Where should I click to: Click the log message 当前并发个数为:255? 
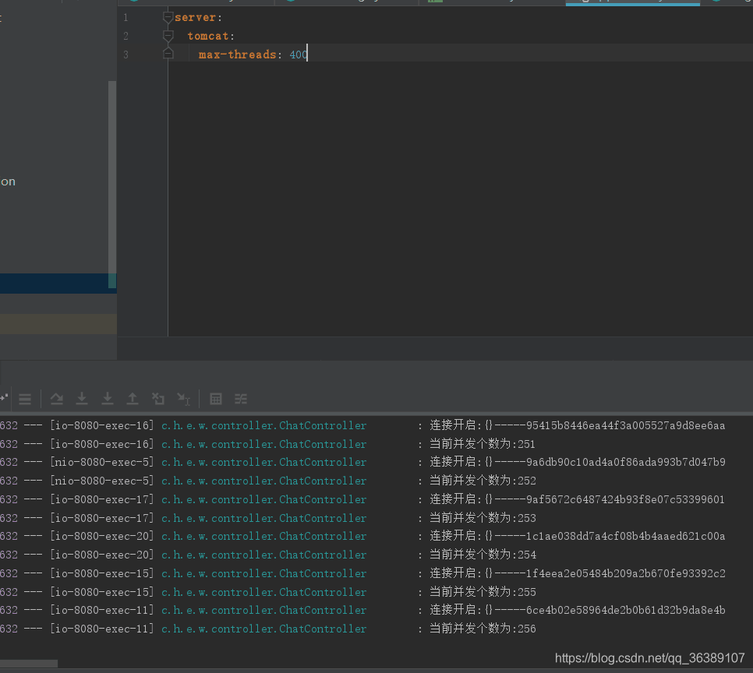click(483, 592)
